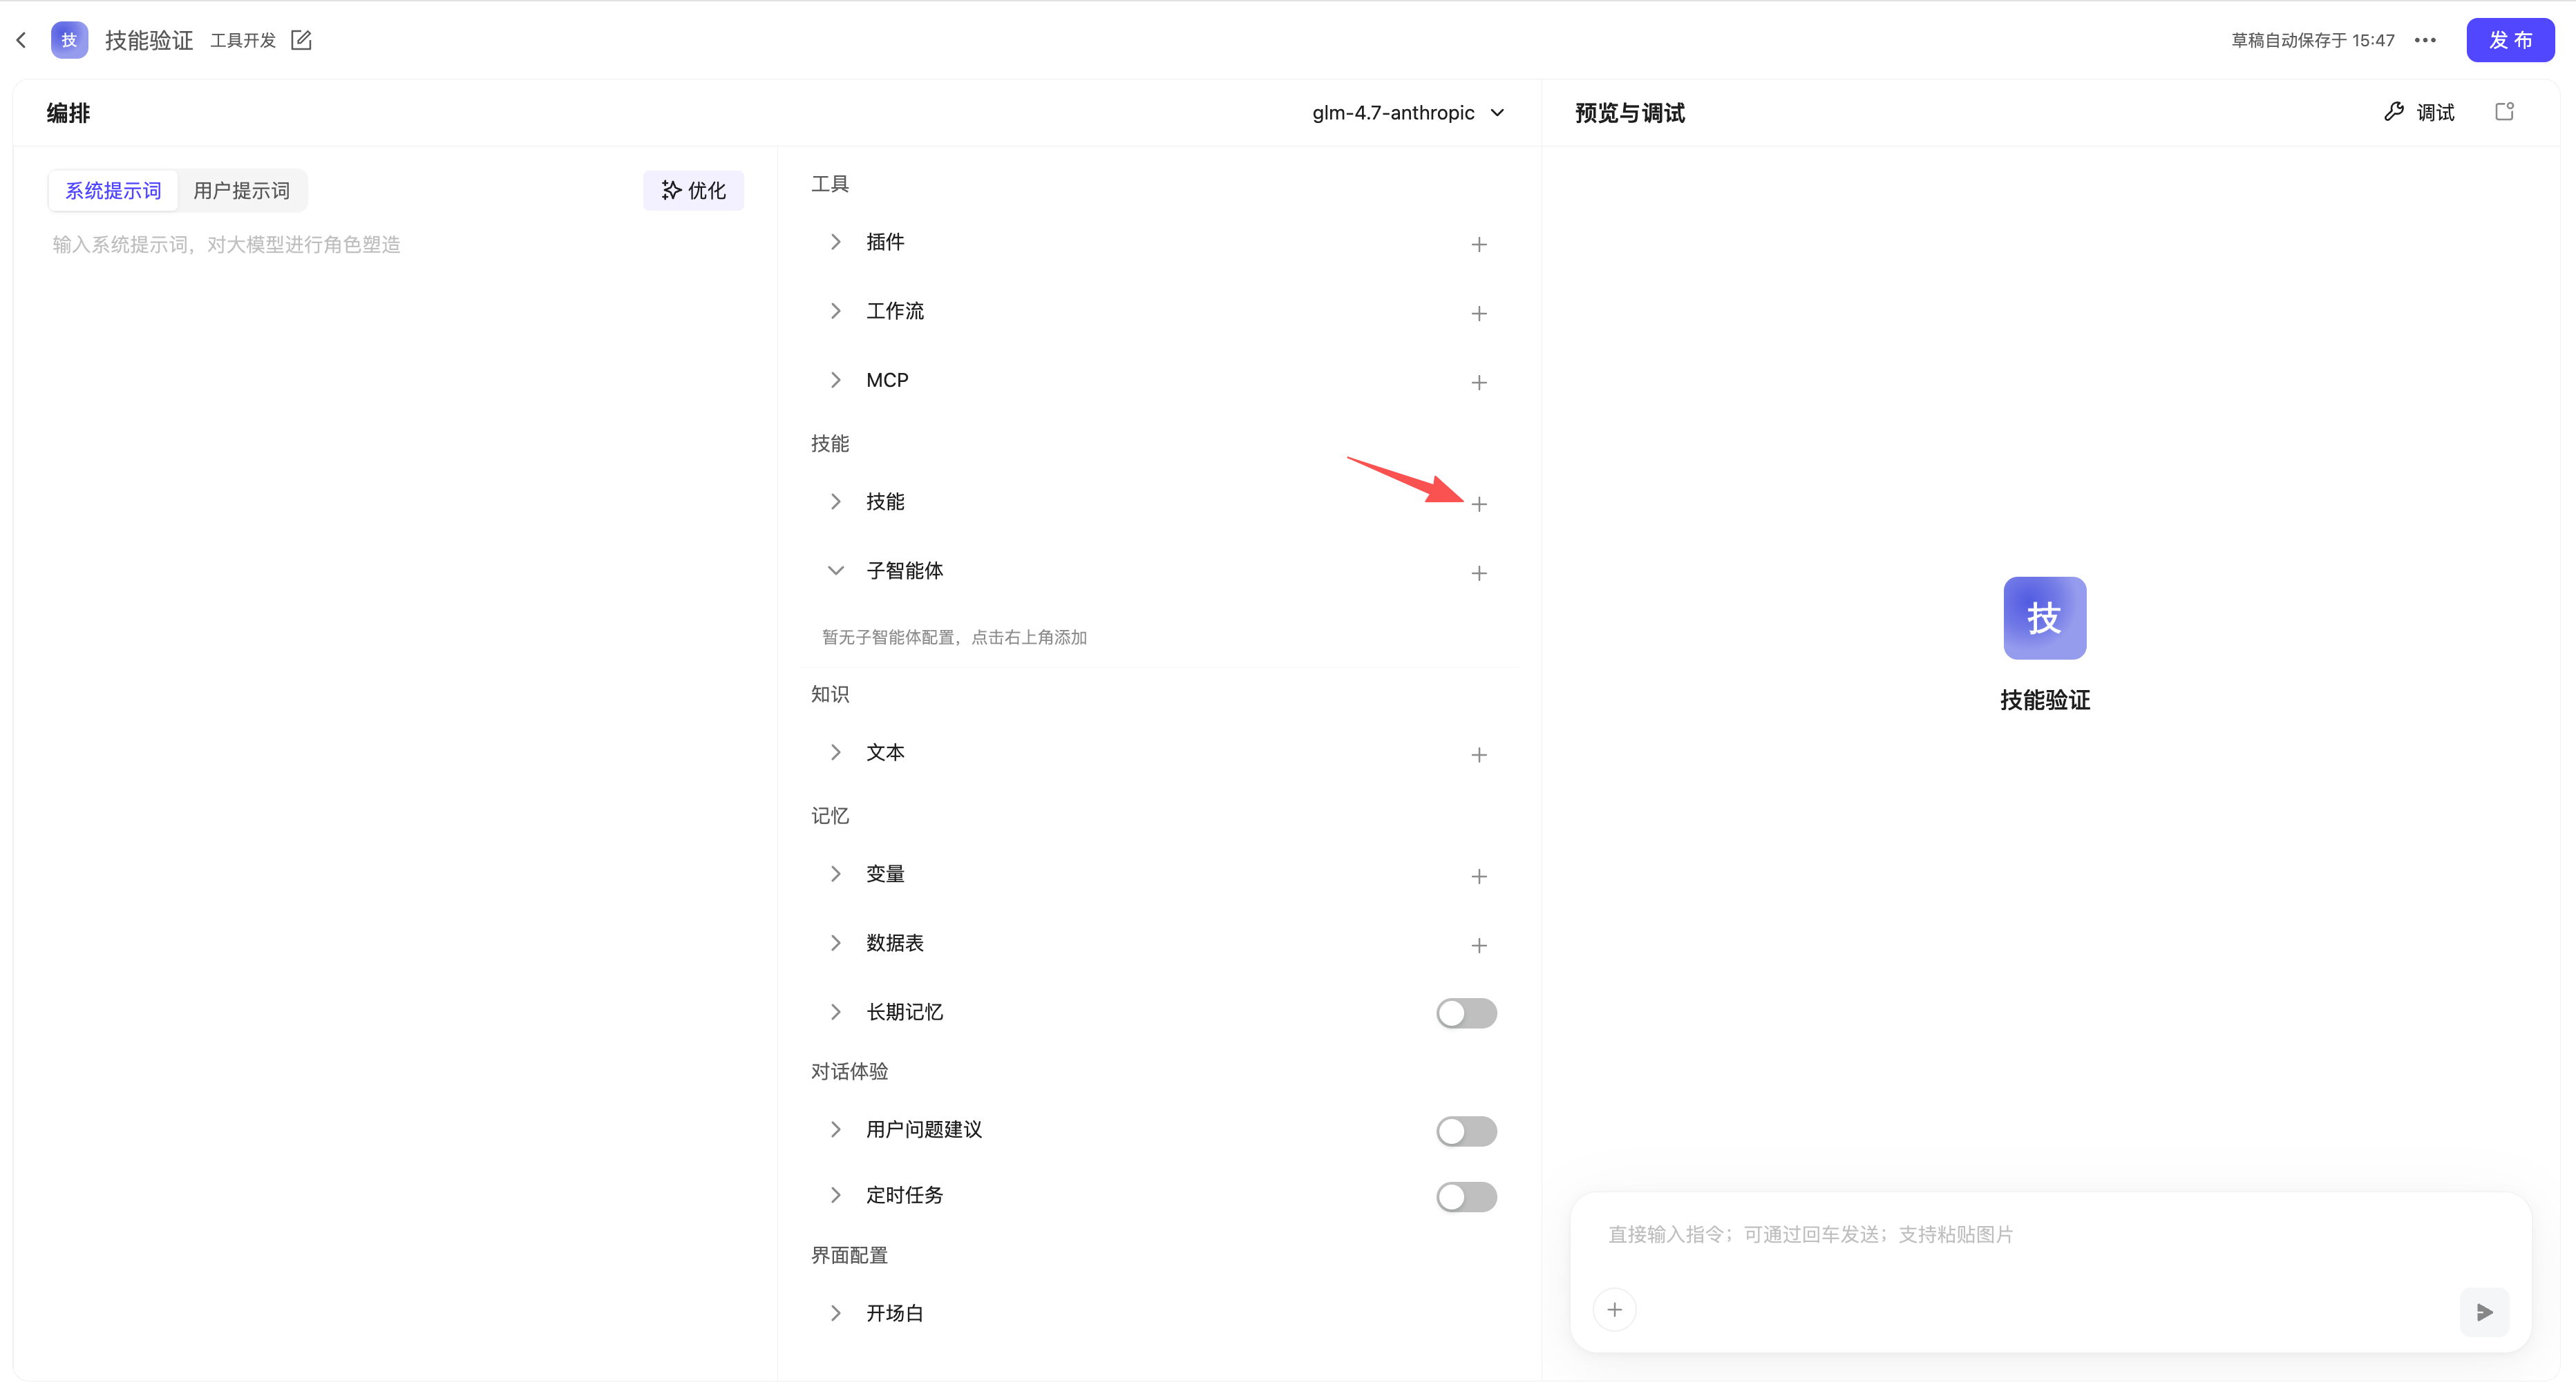This screenshot has height=1387, width=2576.
Task: Click the pencil icon beside 工具开发
Action: (301, 40)
